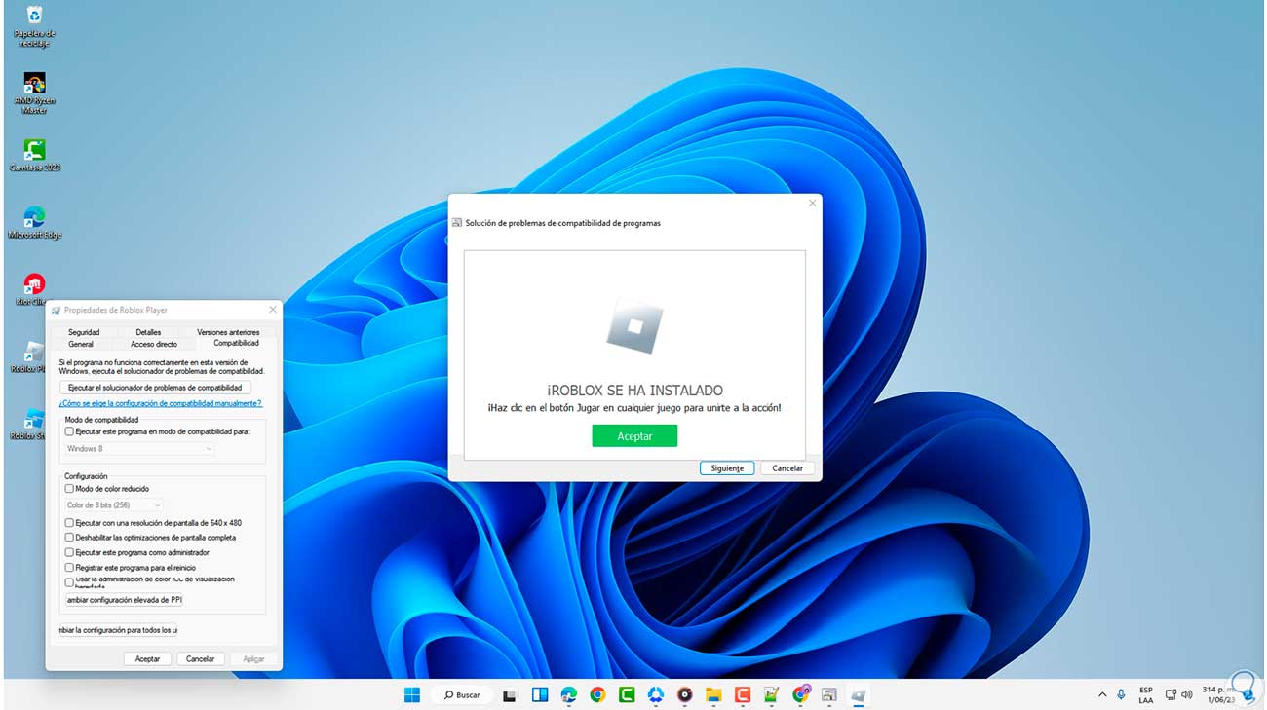Open the red Camtasia taskbar icon
The height and width of the screenshot is (710, 1267).
743,694
